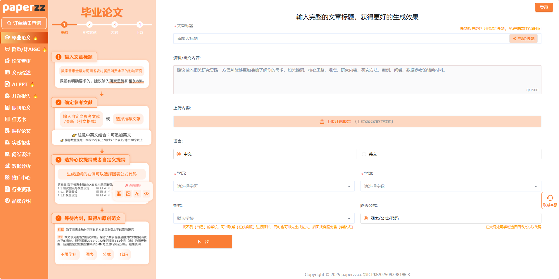This screenshot has width=559, height=279.
Task: Expand the 默认学校 format dropdown
Action: click(x=264, y=218)
